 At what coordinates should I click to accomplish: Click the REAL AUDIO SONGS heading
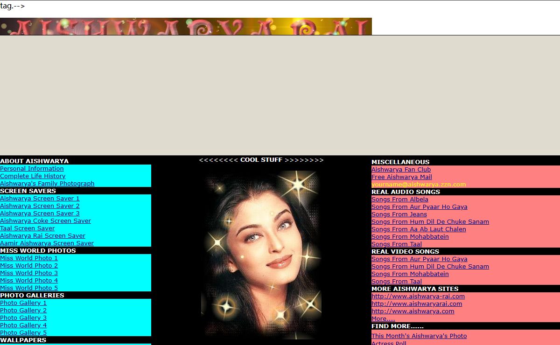[406, 192]
